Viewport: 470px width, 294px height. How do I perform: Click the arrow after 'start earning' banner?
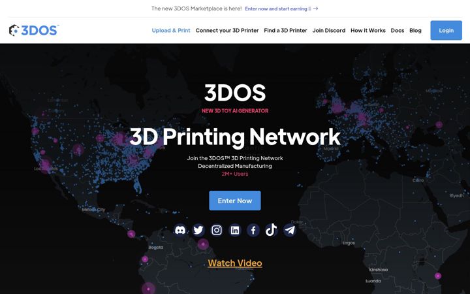(316, 8)
